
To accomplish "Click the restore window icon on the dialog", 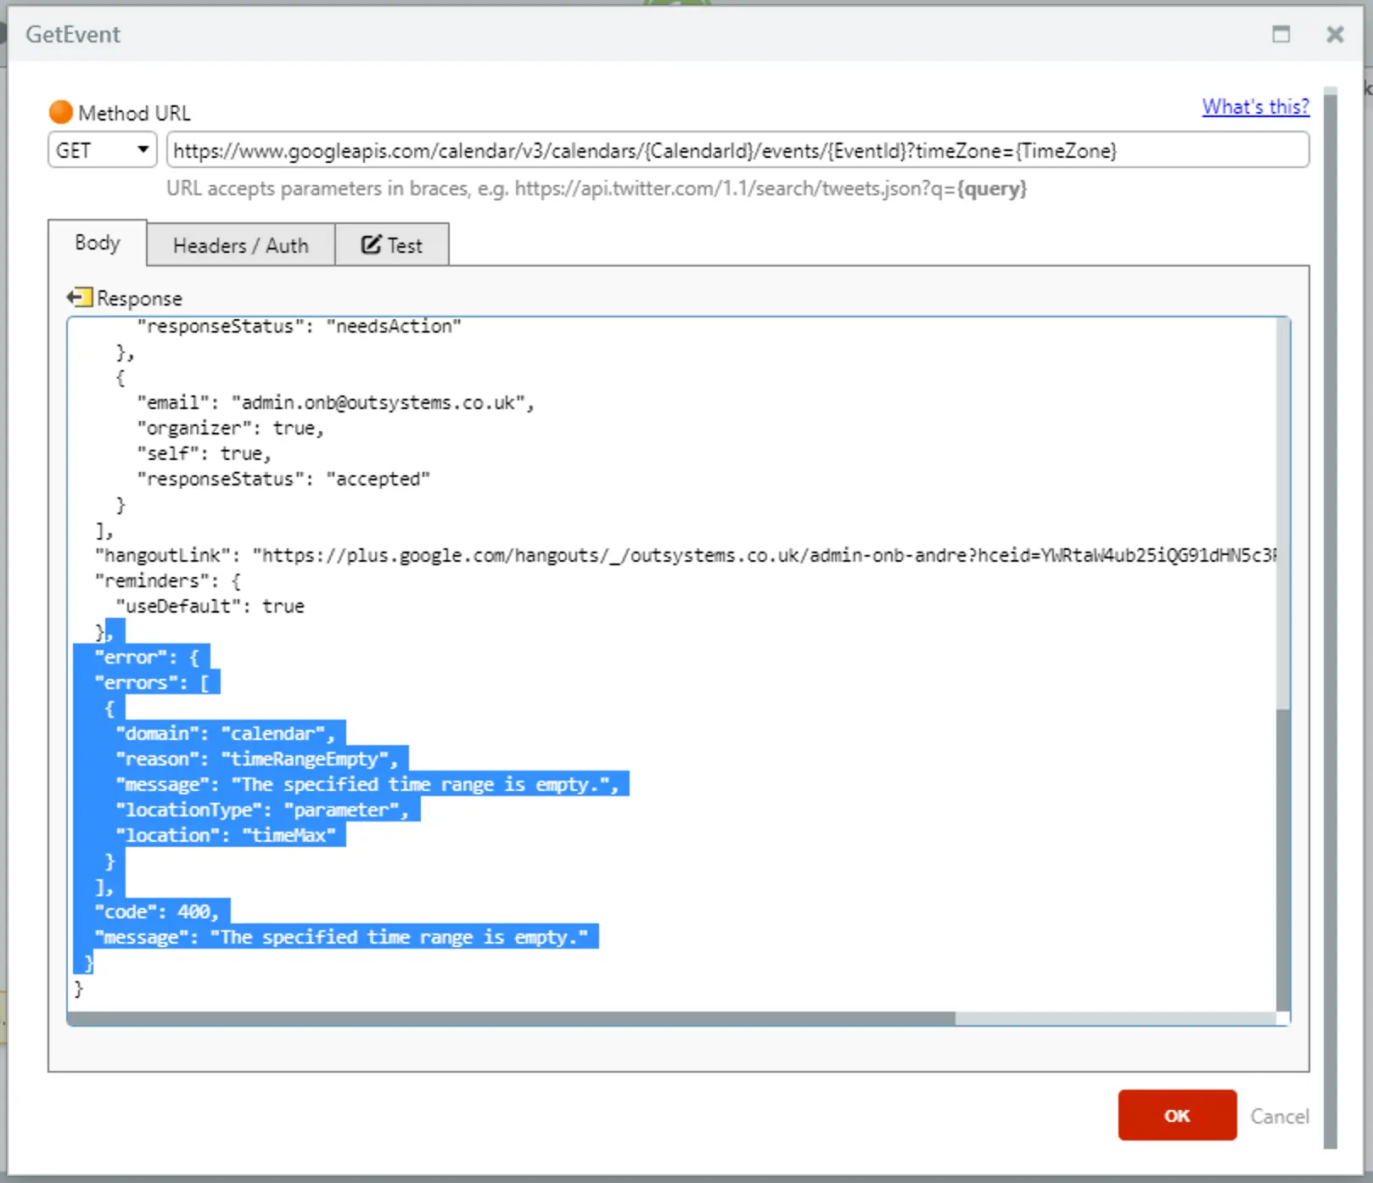I will click(1281, 34).
